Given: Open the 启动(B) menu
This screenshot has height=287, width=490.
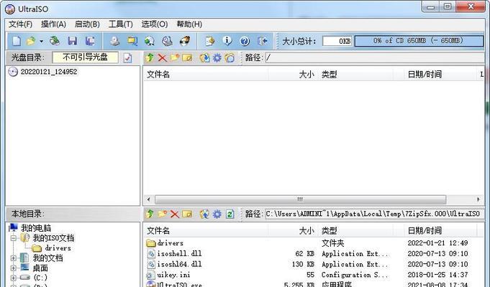Looking at the screenshot, I should point(87,24).
